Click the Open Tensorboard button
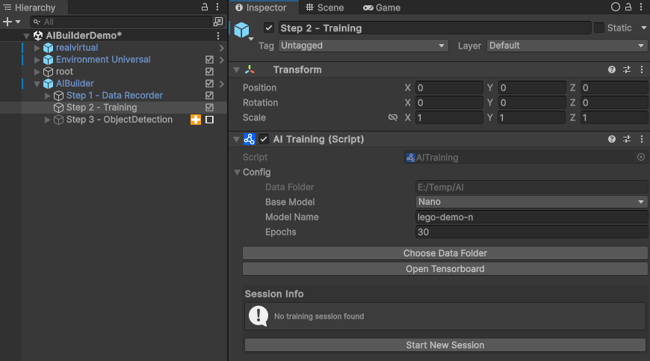Viewport: 650px width, 361px height. click(445, 269)
